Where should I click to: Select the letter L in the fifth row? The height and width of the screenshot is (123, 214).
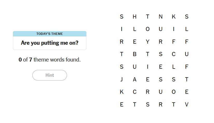click(173, 67)
